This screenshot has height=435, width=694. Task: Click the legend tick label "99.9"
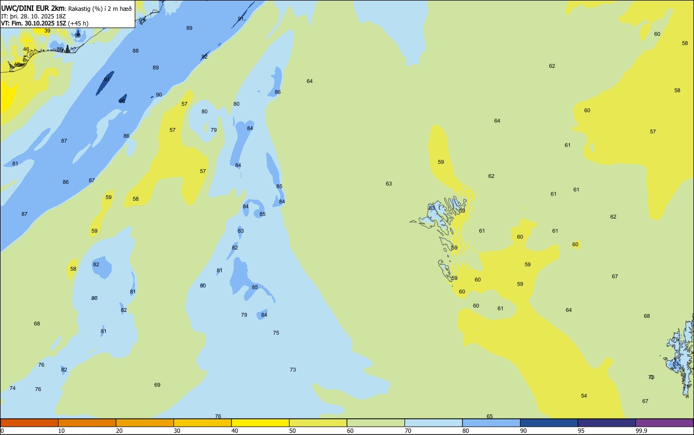[641, 431]
